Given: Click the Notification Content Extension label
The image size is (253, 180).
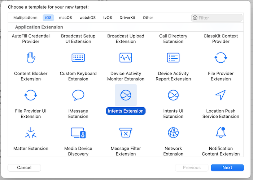Looking at the screenshot, I should click(221, 151).
